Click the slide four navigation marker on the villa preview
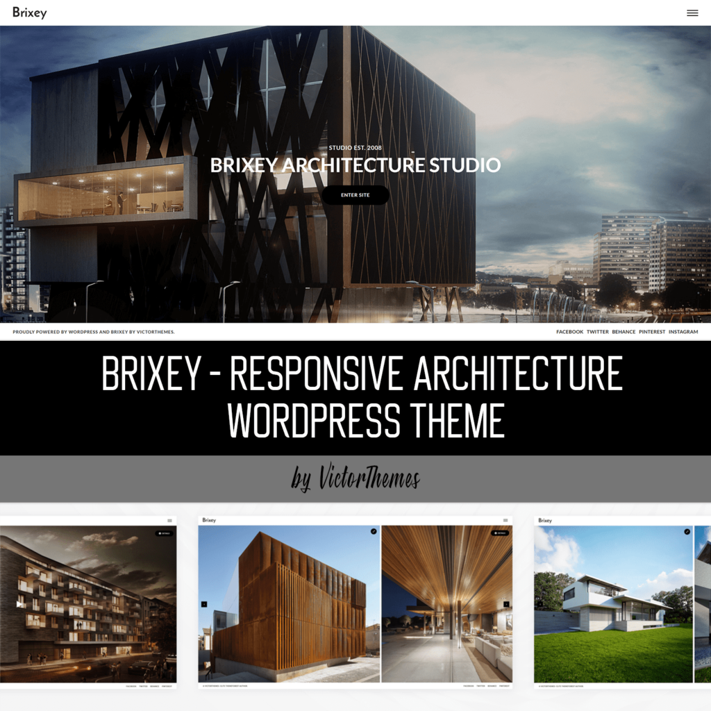This screenshot has height=711, width=711. 539,603
